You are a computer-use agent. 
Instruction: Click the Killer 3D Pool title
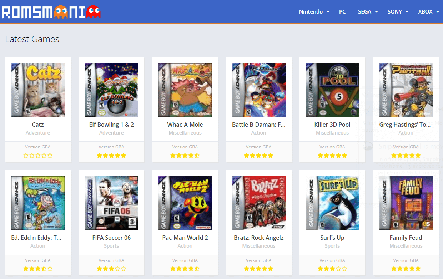pos(332,125)
